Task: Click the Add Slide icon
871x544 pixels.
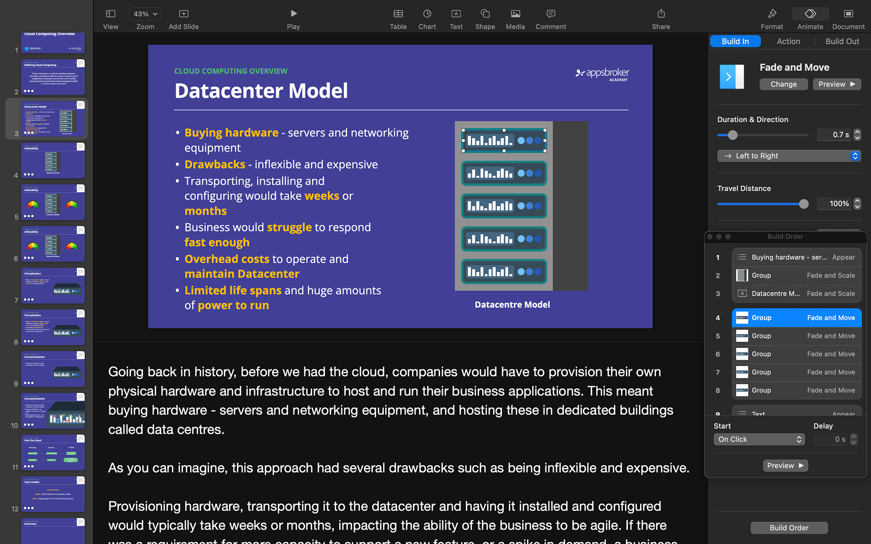Action: tap(183, 14)
